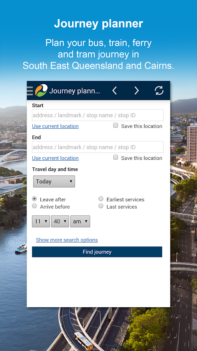
Task: Go back with the left chevron
Action: [114, 90]
